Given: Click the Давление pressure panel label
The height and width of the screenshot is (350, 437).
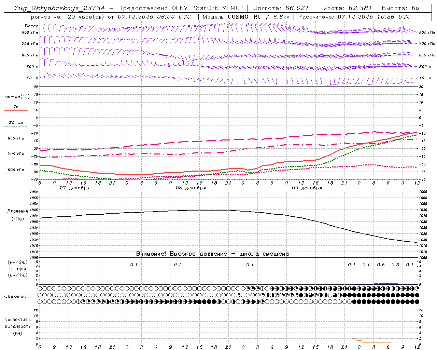Looking at the screenshot, I should click(x=18, y=211).
